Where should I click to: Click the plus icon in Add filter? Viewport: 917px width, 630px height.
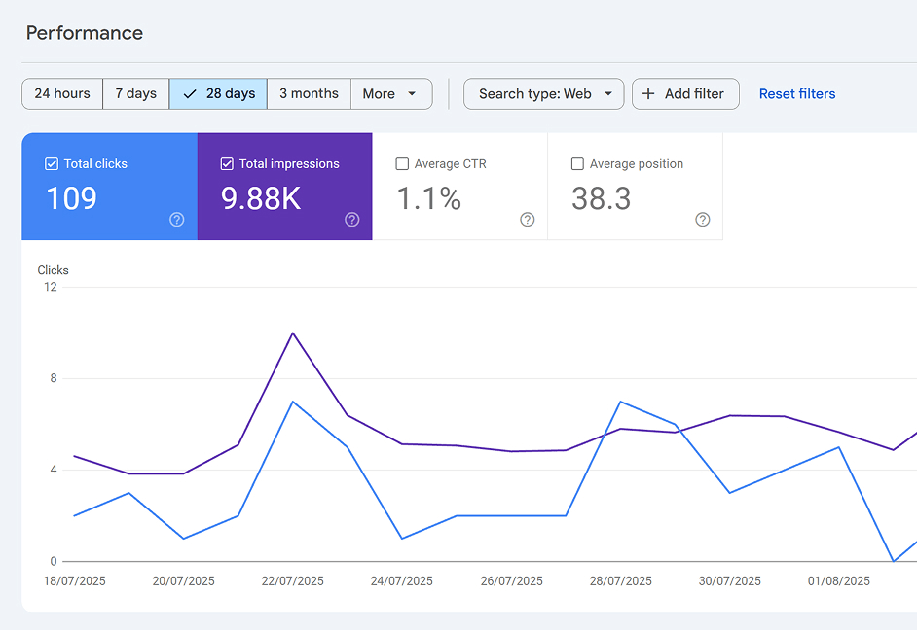pyautogui.click(x=649, y=94)
